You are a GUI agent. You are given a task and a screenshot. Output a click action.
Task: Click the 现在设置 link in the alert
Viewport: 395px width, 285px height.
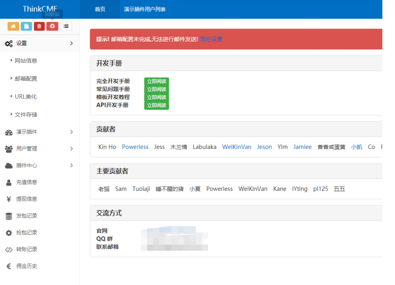tap(211, 39)
